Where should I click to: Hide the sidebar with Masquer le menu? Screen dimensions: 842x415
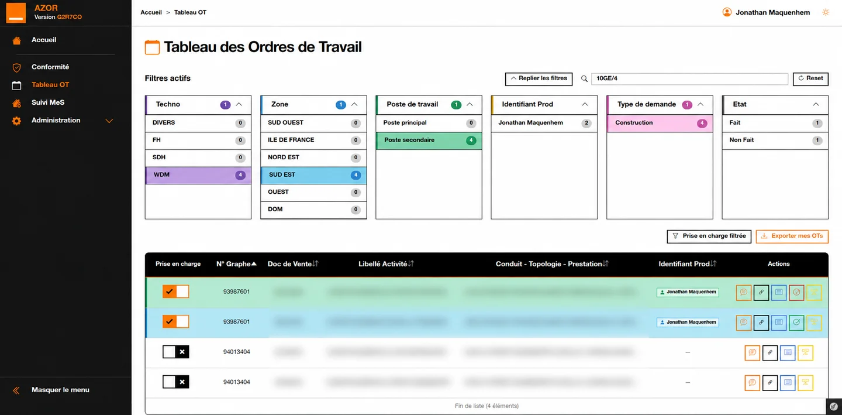coord(60,390)
